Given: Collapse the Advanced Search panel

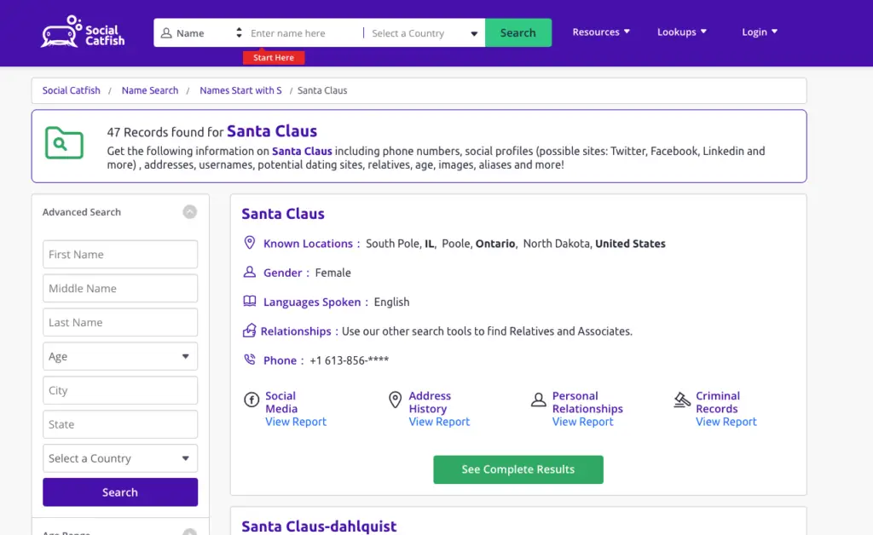Looking at the screenshot, I should coord(190,212).
